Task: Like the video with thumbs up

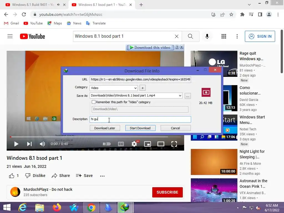Action: coord(12,176)
